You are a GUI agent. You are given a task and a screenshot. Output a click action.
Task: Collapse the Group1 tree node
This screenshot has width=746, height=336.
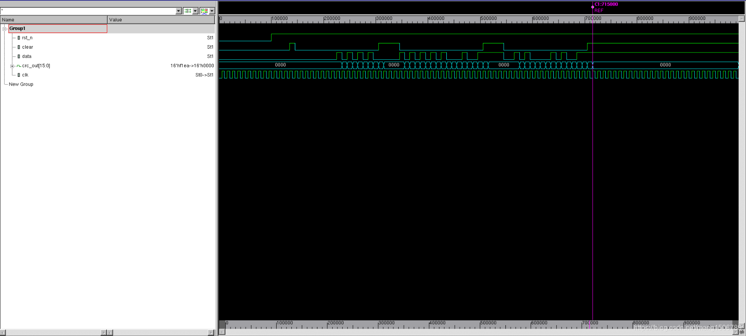[x=5, y=29]
